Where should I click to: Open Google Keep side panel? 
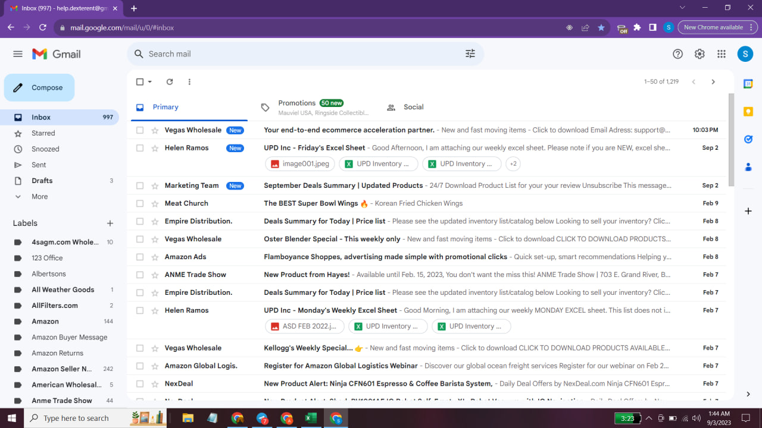pyautogui.click(x=748, y=112)
